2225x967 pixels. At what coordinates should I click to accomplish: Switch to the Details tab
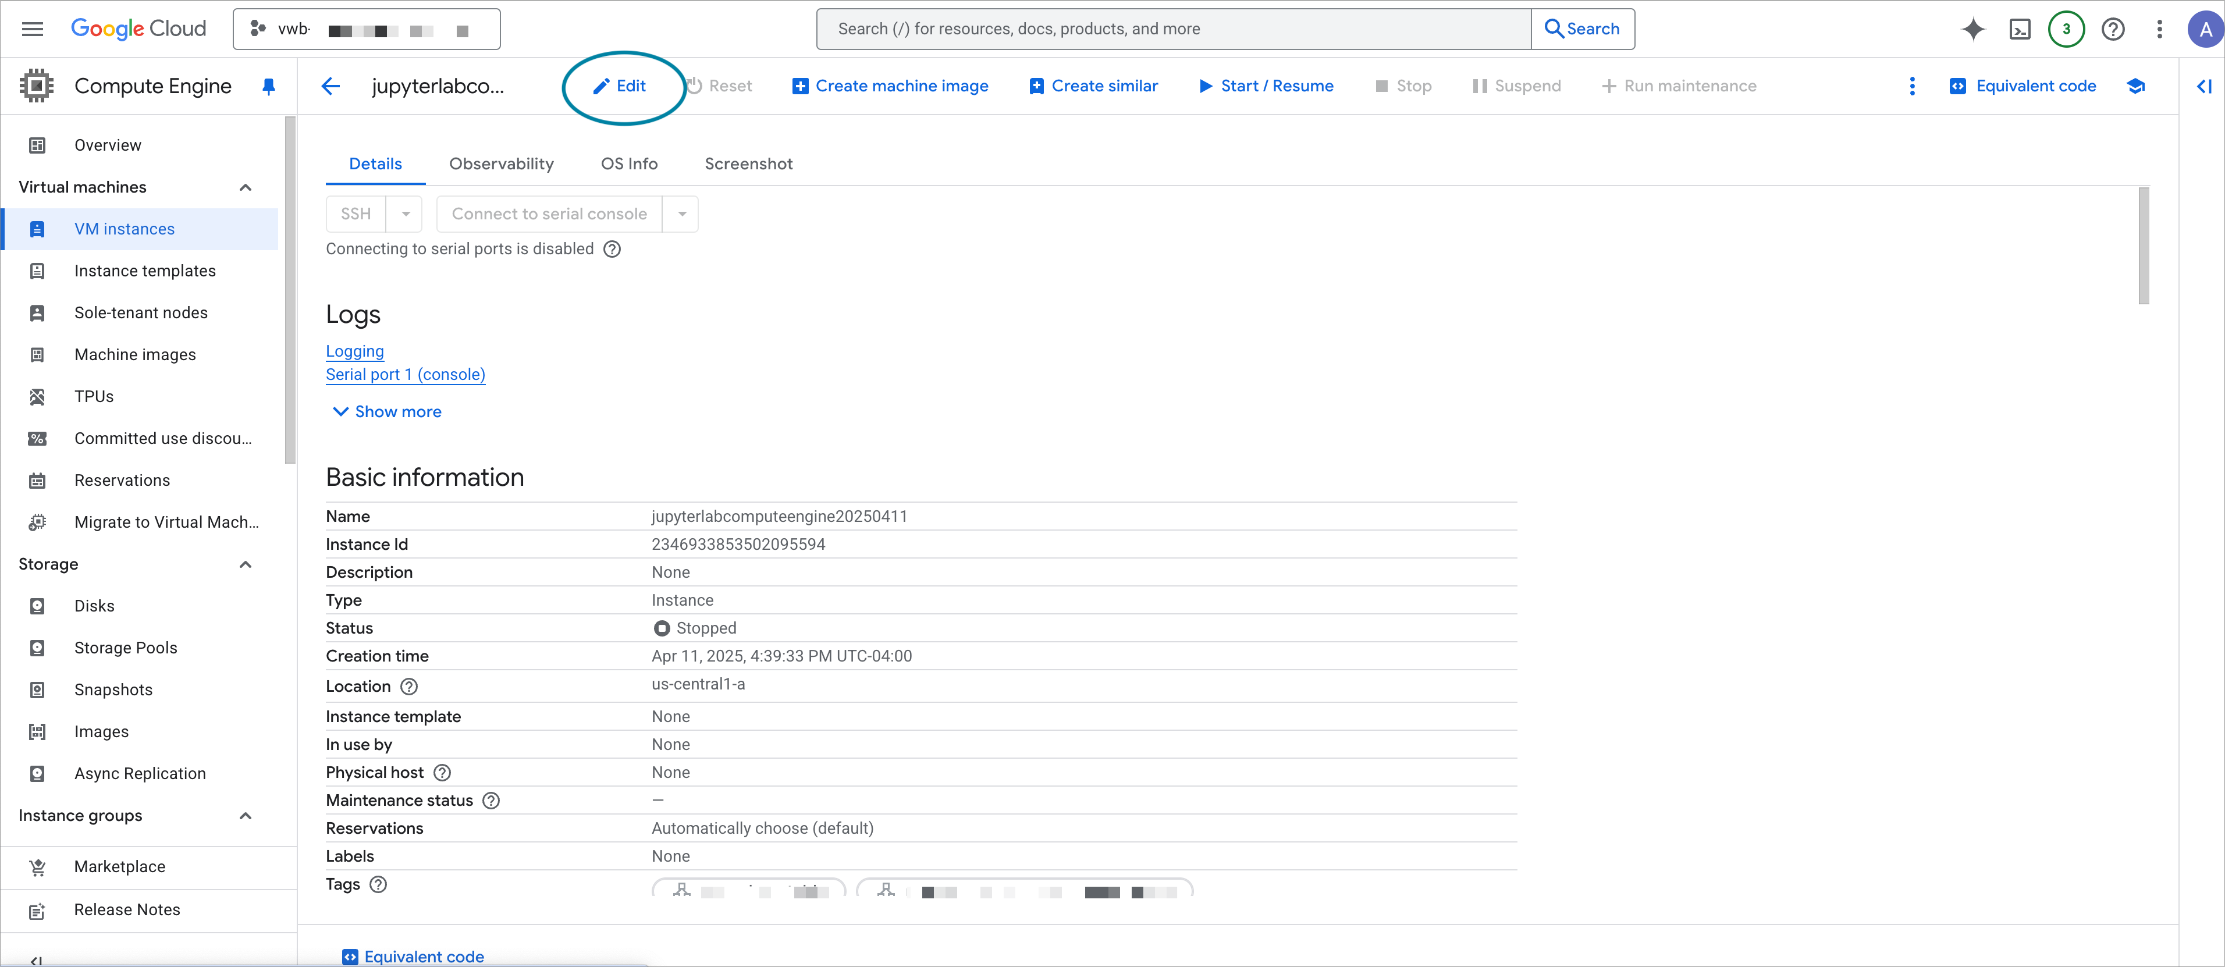click(x=375, y=164)
